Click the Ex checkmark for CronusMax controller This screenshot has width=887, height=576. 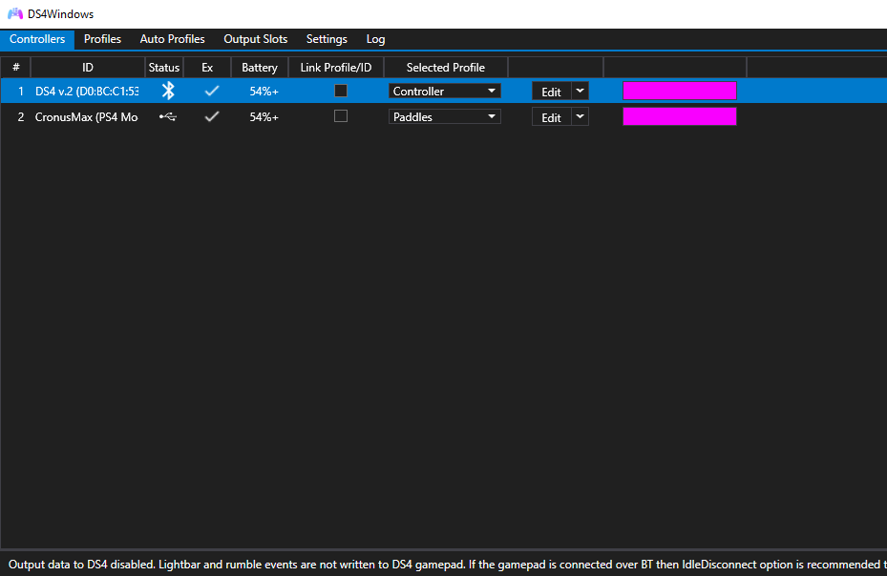click(211, 116)
